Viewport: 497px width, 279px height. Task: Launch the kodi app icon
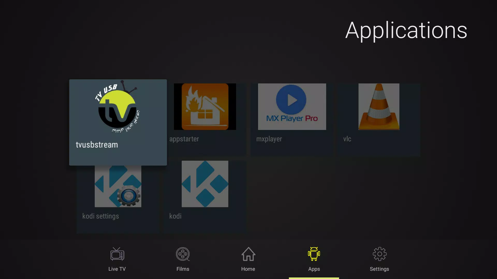pos(205,184)
